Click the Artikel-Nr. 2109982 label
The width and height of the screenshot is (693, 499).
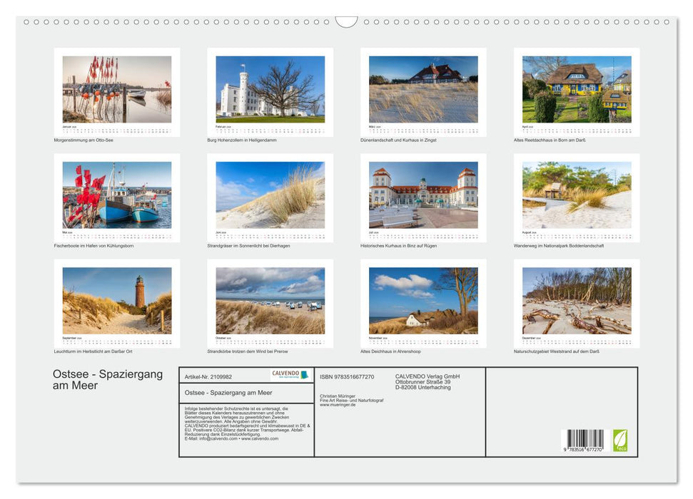[x=209, y=376]
